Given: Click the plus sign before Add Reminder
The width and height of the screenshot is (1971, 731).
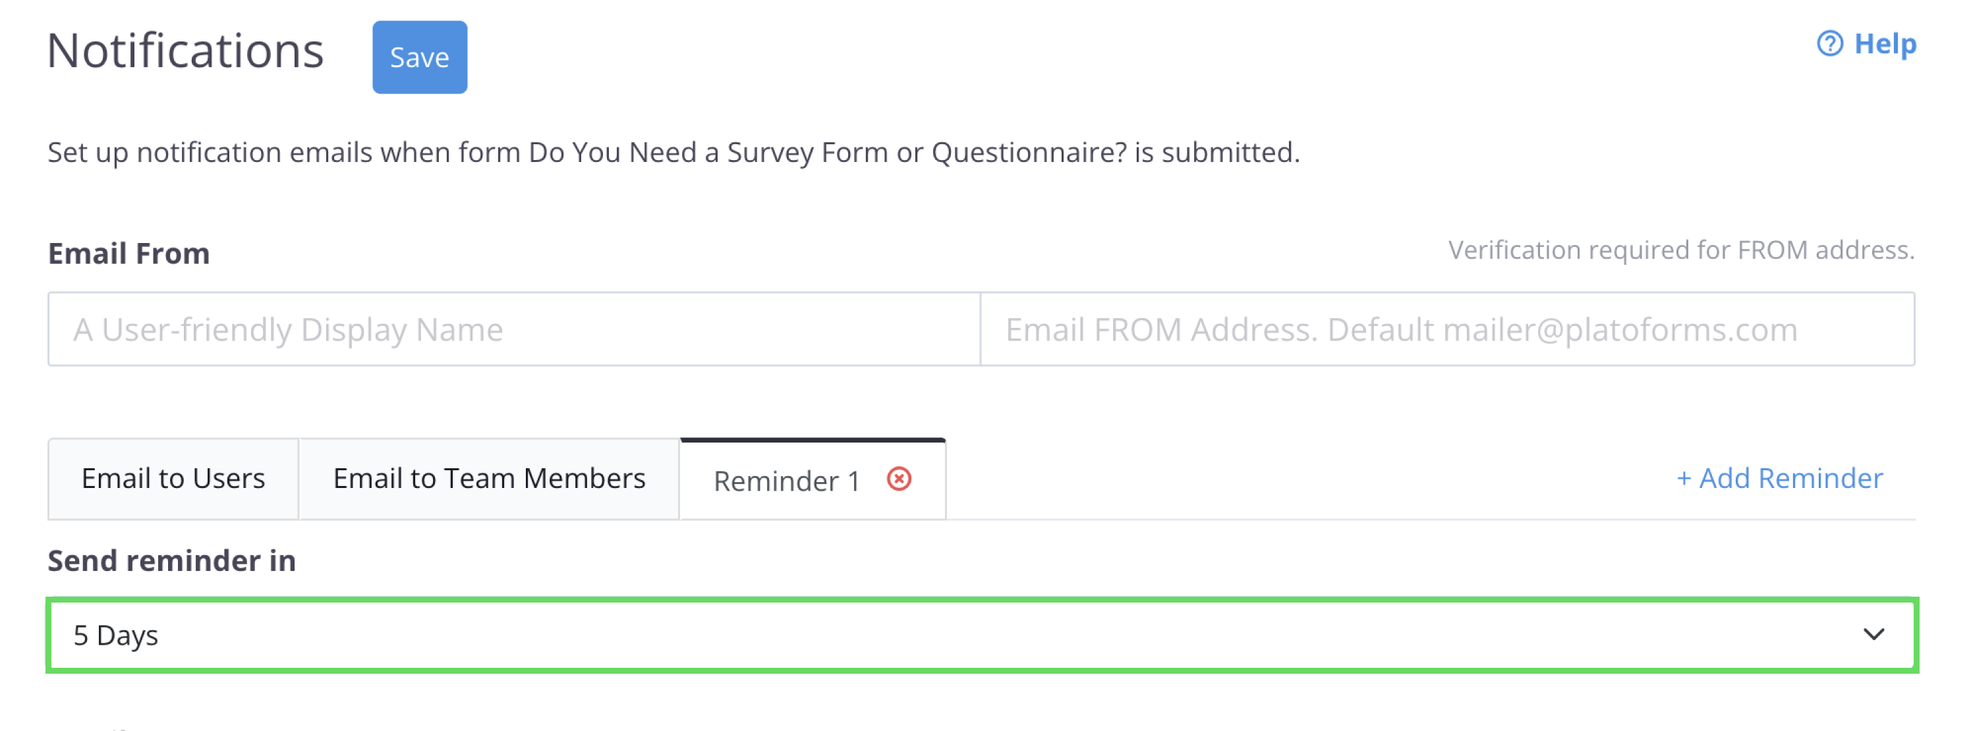Looking at the screenshot, I should click(1683, 479).
